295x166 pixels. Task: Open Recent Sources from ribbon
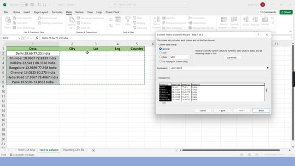48,18
